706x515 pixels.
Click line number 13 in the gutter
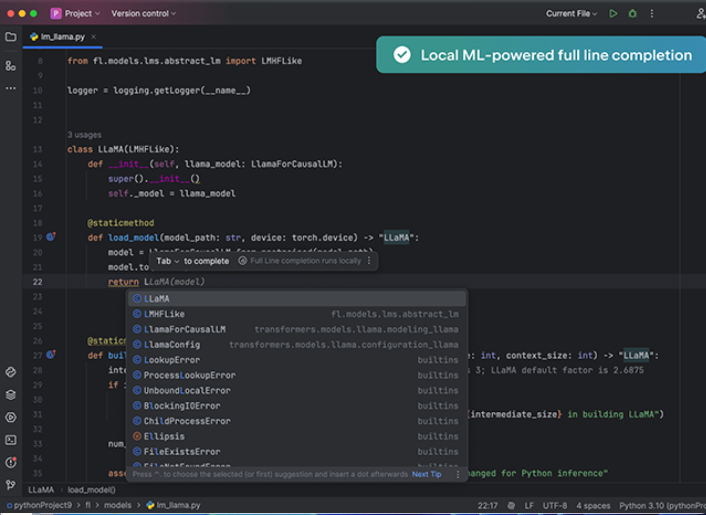(38, 149)
